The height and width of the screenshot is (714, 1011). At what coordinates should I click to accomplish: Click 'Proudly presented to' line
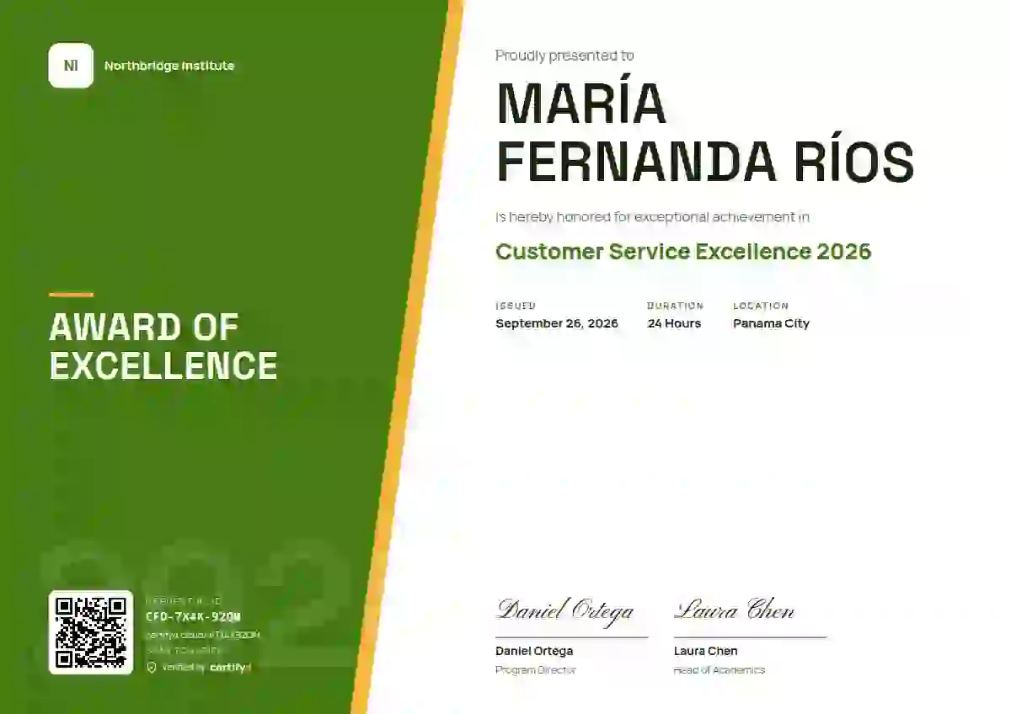click(x=564, y=56)
